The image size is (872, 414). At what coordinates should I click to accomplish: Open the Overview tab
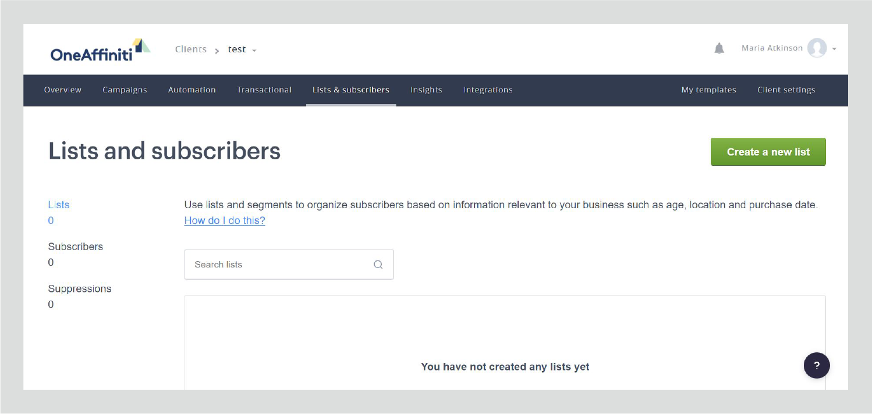tap(63, 90)
